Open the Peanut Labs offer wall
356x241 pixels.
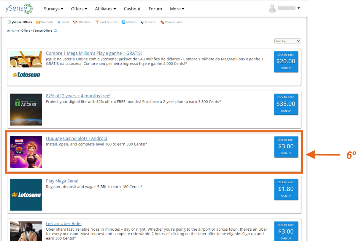click(x=171, y=22)
